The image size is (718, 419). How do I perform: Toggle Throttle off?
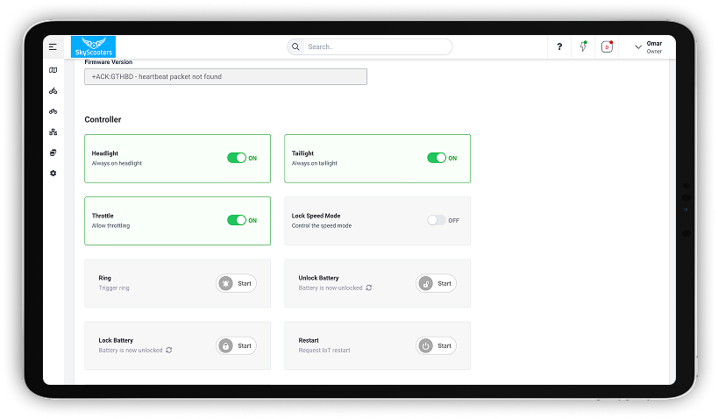237,220
